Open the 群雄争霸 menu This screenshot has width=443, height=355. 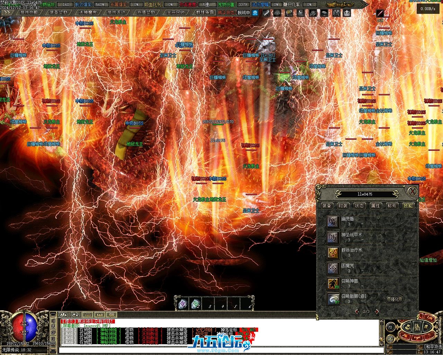tap(205, 12)
